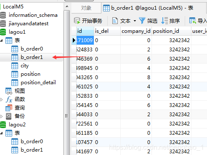The width and height of the screenshot is (207, 155).
Task: Select the position table icon
Action: click(x=15, y=74)
